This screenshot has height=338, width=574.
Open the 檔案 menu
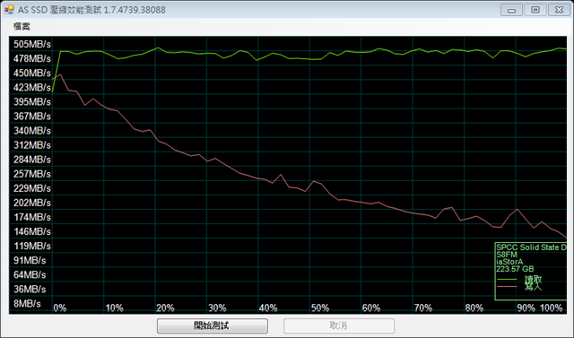click(x=22, y=26)
